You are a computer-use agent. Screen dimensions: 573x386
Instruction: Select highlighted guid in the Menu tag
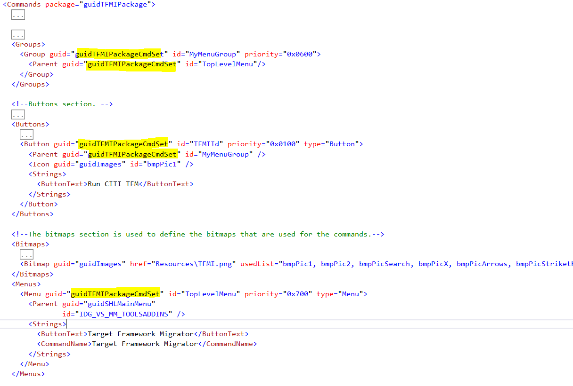pos(115,294)
